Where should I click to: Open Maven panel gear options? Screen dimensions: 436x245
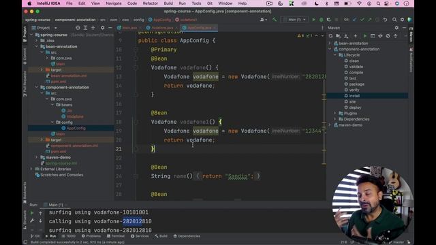[396, 28]
